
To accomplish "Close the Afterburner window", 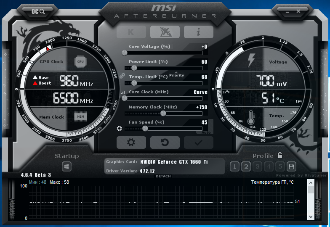I will pos(298,11).
